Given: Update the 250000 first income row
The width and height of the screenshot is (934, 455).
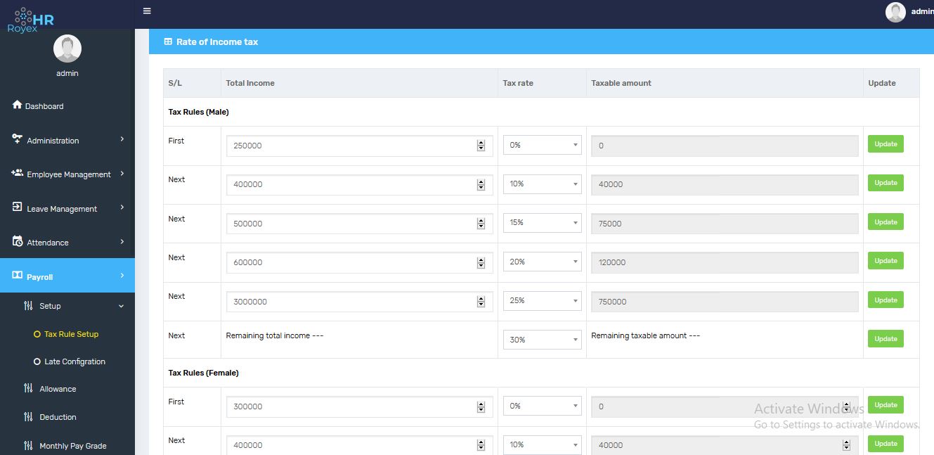Looking at the screenshot, I should [886, 144].
